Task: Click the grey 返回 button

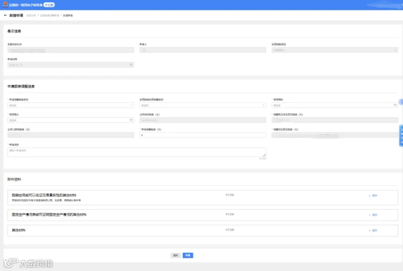Action: (x=176, y=255)
